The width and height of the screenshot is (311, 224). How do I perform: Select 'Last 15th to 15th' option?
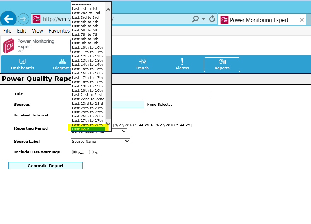(88, 69)
